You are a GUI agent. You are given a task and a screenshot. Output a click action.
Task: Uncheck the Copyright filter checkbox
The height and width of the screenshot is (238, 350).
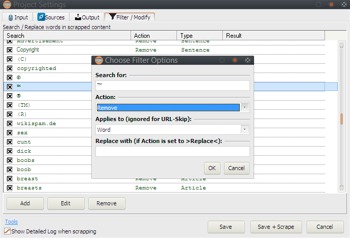point(9,50)
